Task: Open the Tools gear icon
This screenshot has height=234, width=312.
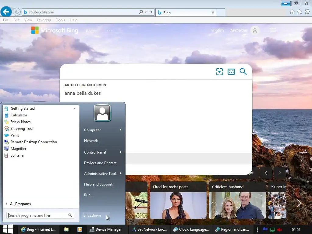Action: [x=307, y=12]
